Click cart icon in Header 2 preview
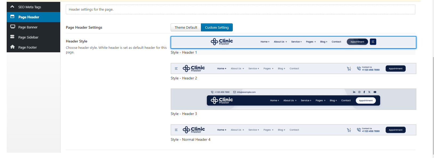The width and height of the screenshot is (434, 158). [349, 69]
